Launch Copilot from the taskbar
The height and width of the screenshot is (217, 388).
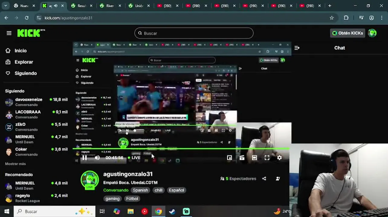click(x=117, y=211)
